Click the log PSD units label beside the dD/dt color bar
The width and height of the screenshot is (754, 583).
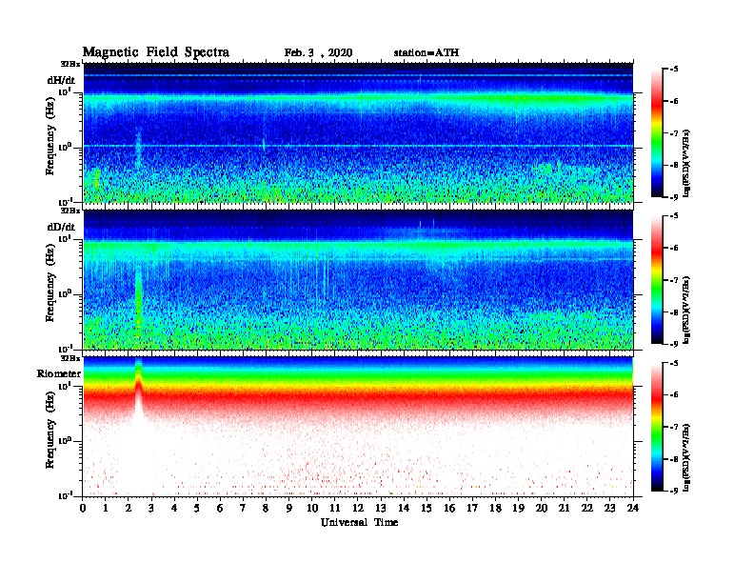[686, 310]
